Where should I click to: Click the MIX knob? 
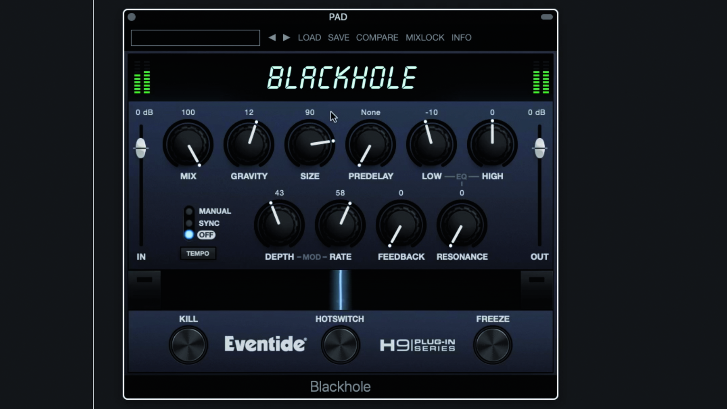click(188, 145)
